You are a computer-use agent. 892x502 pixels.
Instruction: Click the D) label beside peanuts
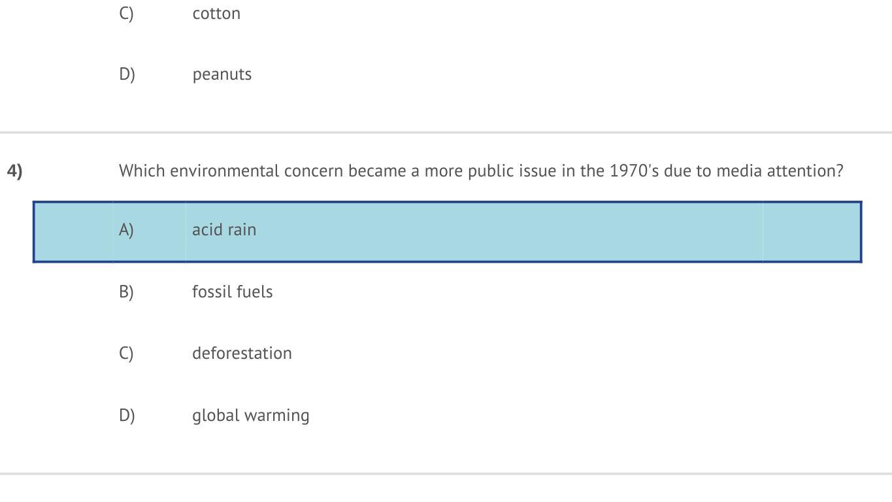127,75
